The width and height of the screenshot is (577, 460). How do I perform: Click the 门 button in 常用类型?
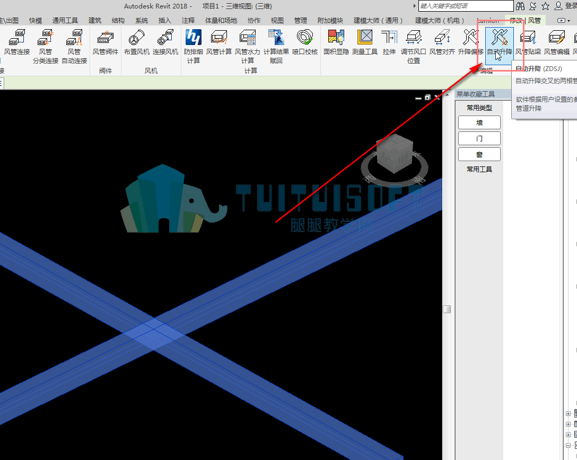click(479, 138)
